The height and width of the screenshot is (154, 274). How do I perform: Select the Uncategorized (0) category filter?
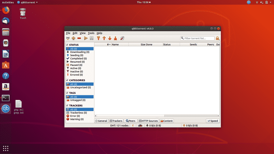point(80,87)
